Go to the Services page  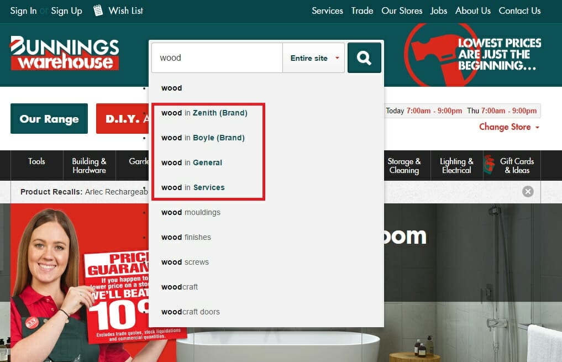pyautogui.click(x=327, y=11)
